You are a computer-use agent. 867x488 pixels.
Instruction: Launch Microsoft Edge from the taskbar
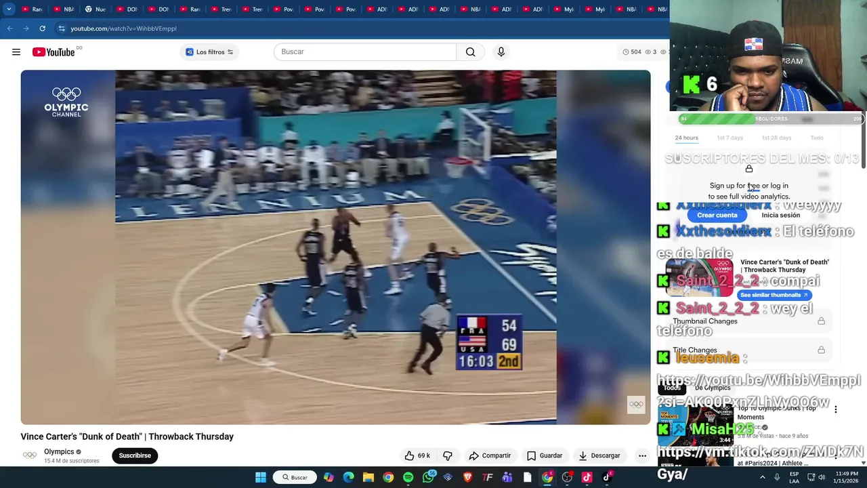[x=348, y=477]
